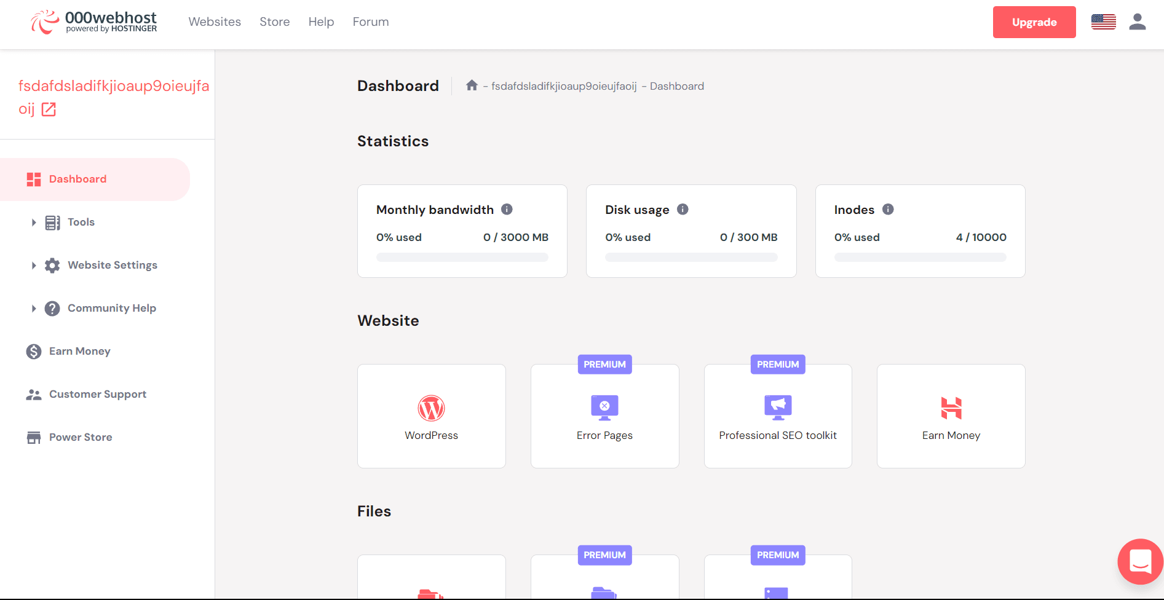Click the Tools list icon in sidebar
1164x600 pixels.
pyautogui.click(x=52, y=223)
